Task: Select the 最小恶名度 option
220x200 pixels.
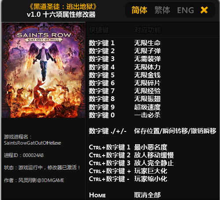Action: 150,147
